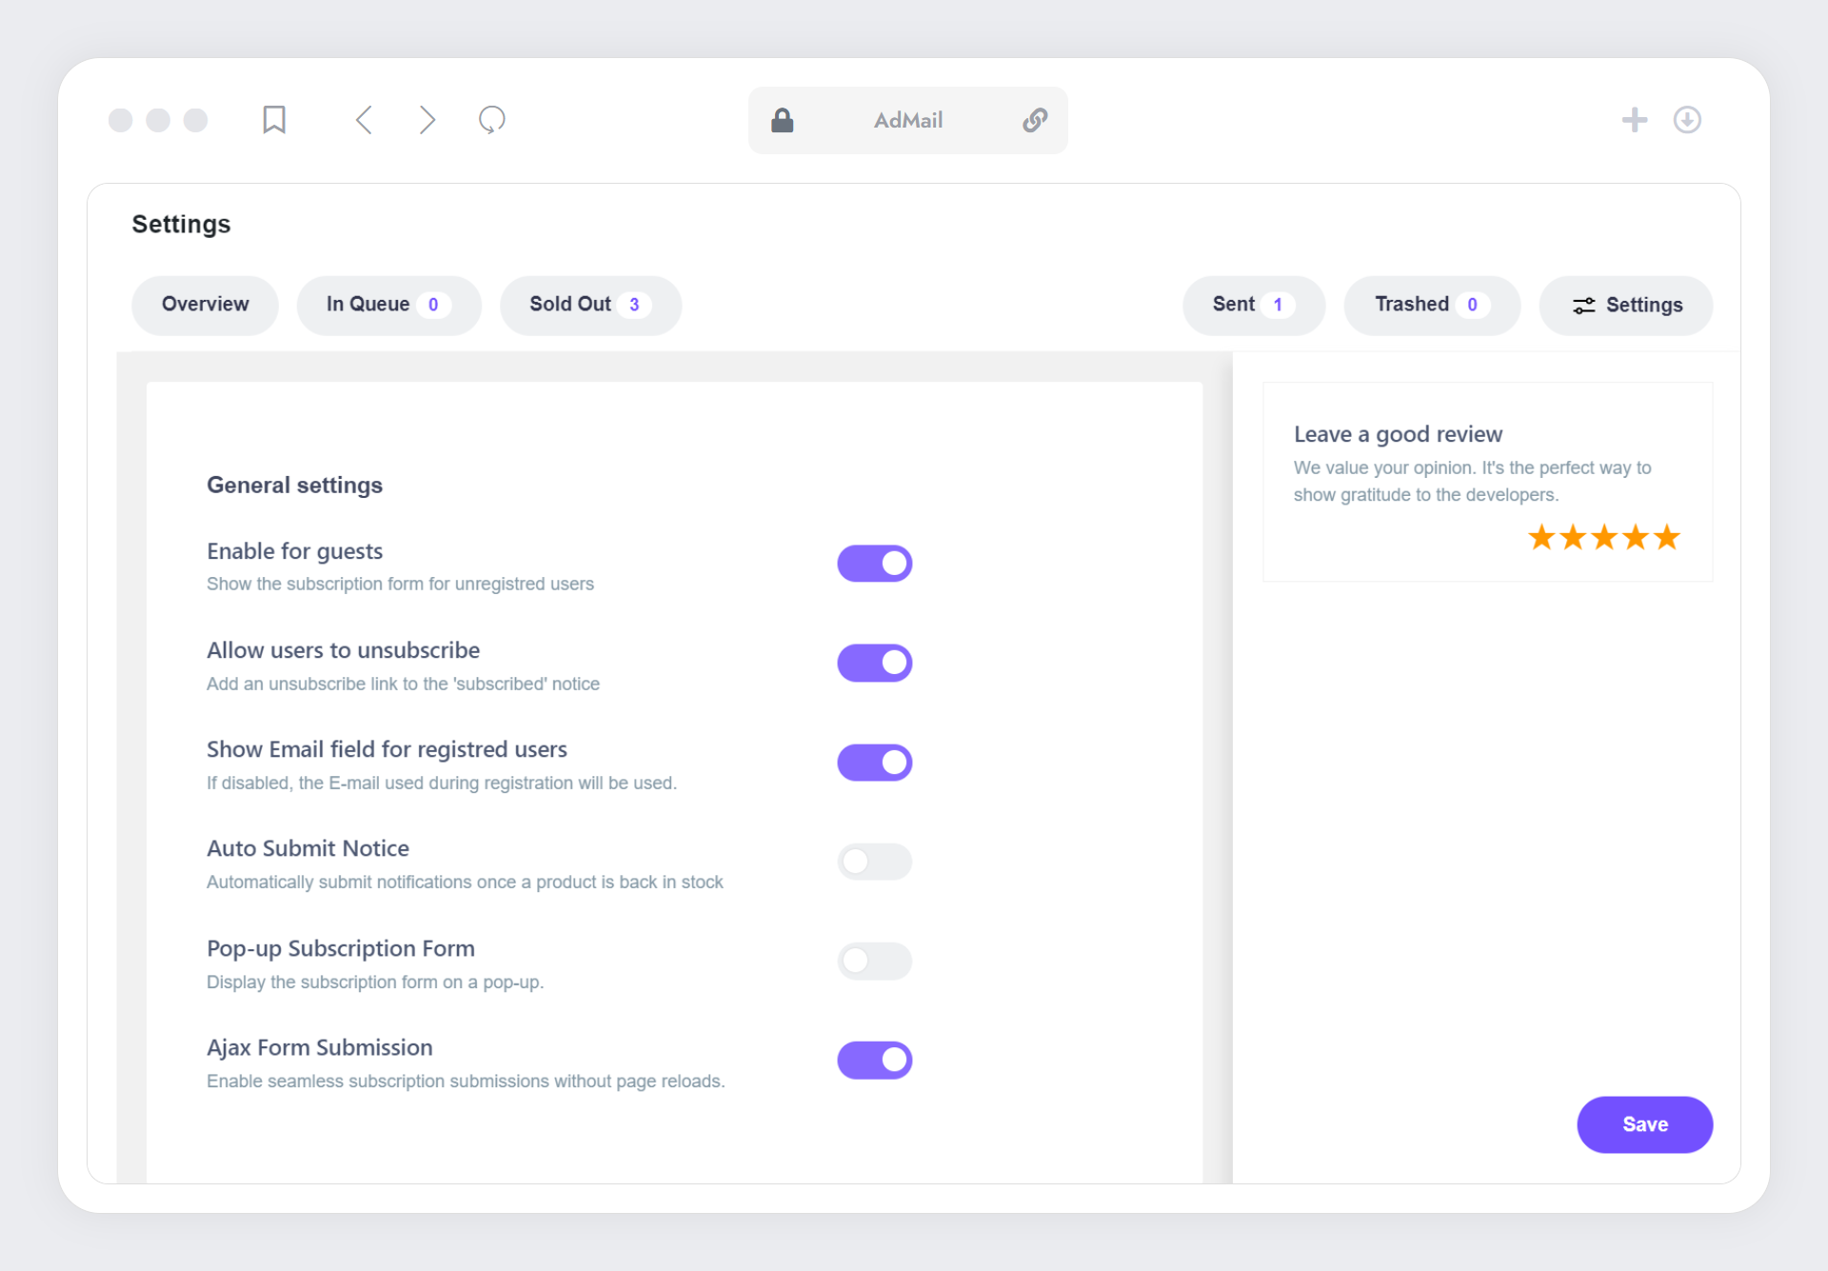Image resolution: width=1828 pixels, height=1271 pixels.
Task: Disable the Enable for guests toggle
Action: [874, 564]
